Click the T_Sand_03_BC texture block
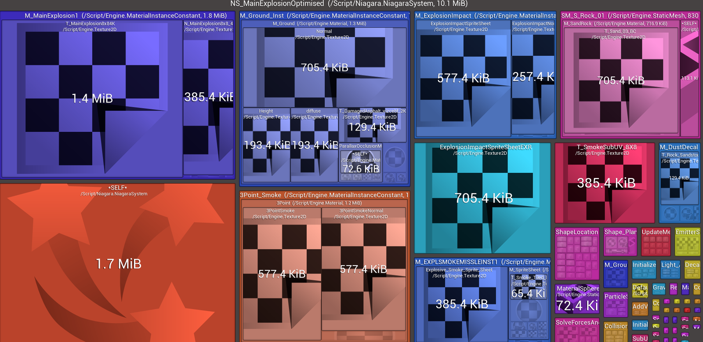 [x=620, y=80]
